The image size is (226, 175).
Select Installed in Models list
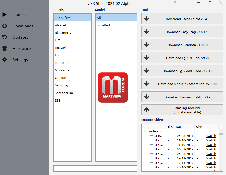point(116,25)
